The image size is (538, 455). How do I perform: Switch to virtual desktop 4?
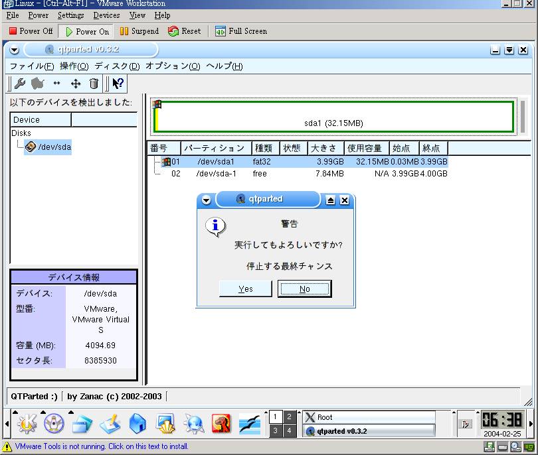[x=289, y=430]
